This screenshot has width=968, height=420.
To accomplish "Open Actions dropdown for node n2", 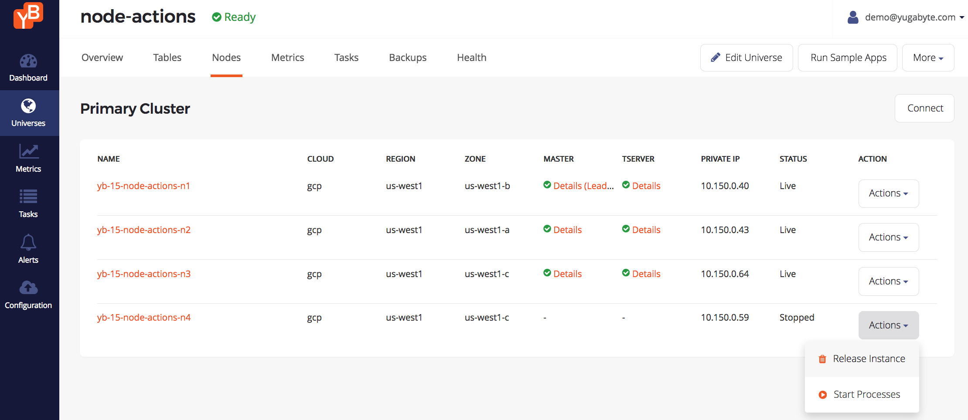I will click(889, 237).
